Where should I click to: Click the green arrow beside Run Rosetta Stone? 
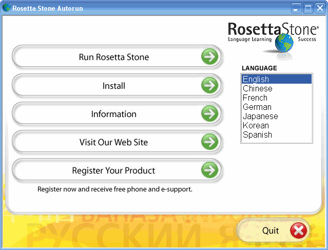pos(209,56)
